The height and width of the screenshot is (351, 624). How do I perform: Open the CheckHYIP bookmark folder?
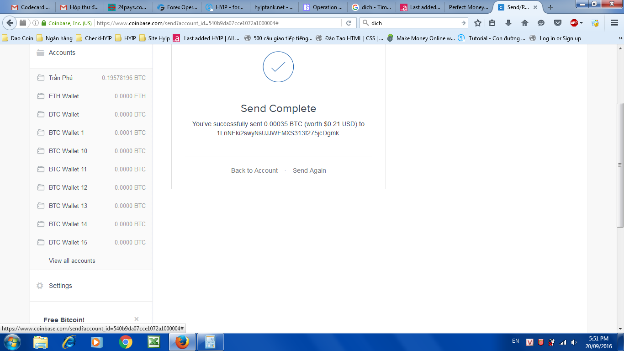point(94,38)
